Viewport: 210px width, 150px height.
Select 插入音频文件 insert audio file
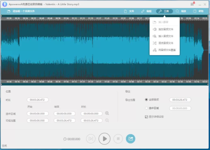click(x=164, y=36)
